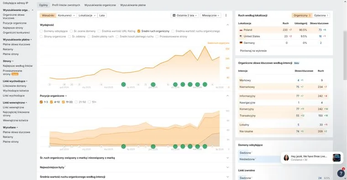347x180 pixels.
Task: Open Linkowane domeny sidebar link
Action: (15, 86)
